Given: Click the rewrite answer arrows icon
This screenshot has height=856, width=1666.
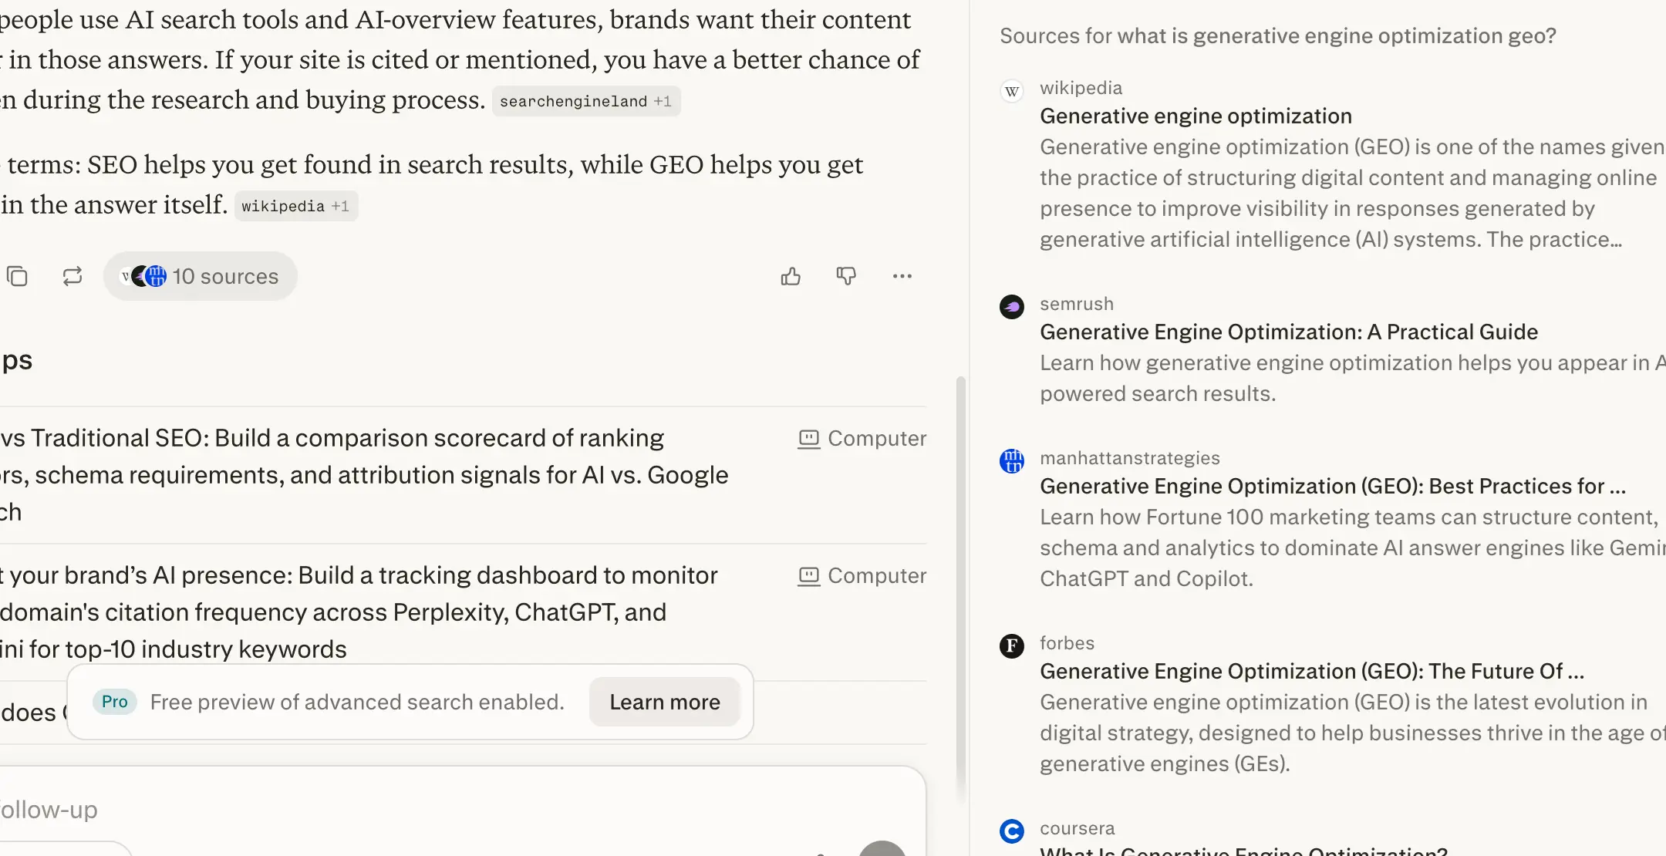Looking at the screenshot, I should pos(73,276).
